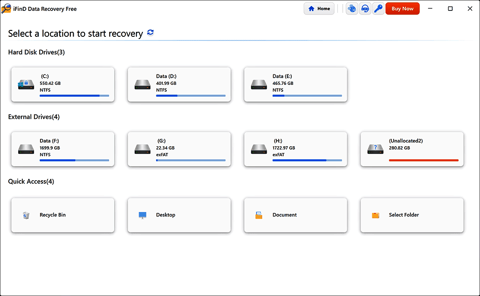Select the (H:) exFAT drive icon

(259, 149)
